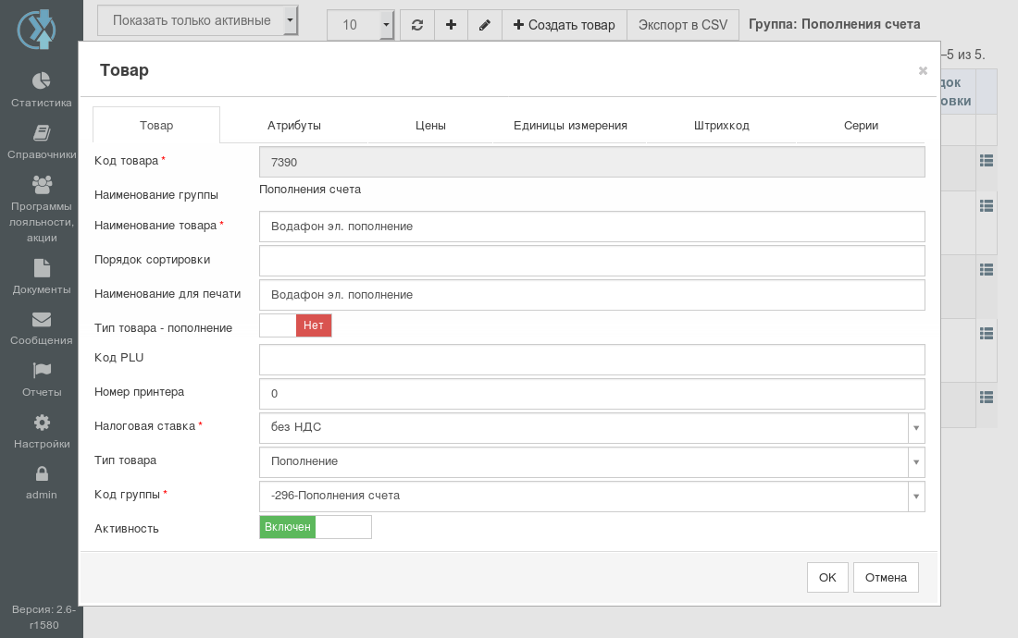Click the OK button

827,577
